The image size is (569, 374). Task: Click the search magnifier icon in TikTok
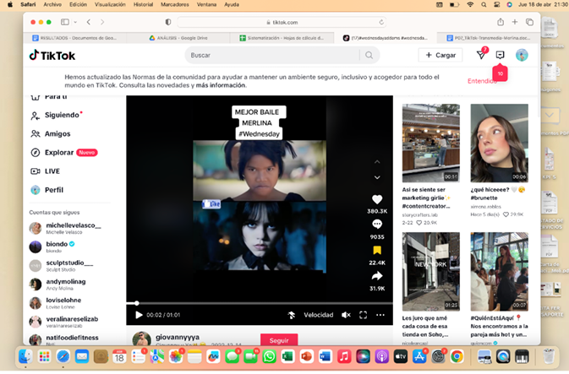369,56
